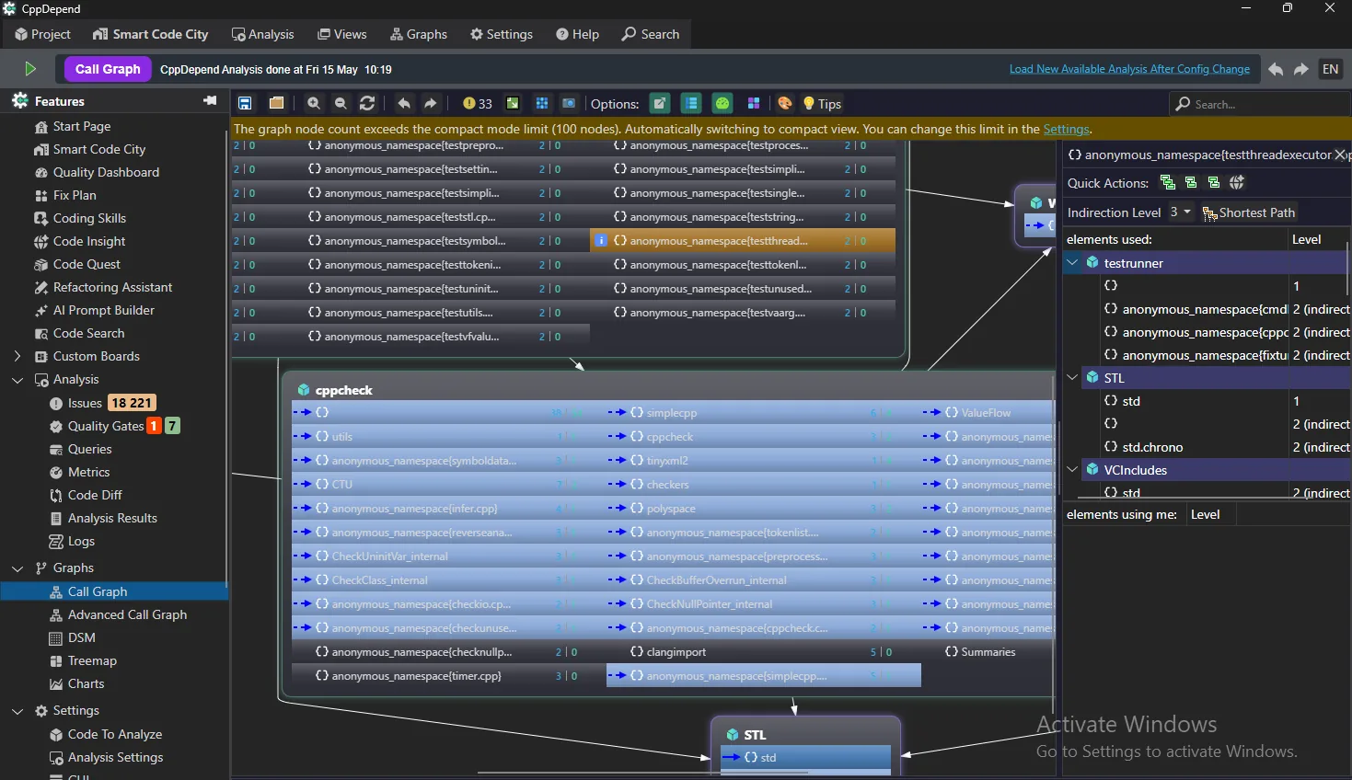
Task: Click the blue grid layout icon
Action: click(x=542, y=103)
